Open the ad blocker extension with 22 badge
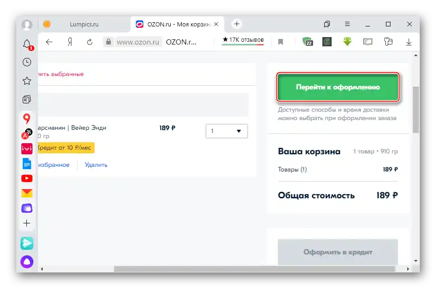The width and height of the screenshot is (436, 291). [308, 42]
